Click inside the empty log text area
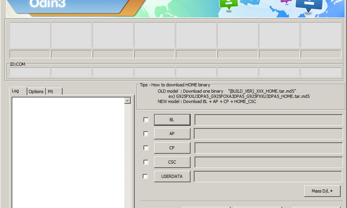 pyautogui.click(x=68, y=153)
